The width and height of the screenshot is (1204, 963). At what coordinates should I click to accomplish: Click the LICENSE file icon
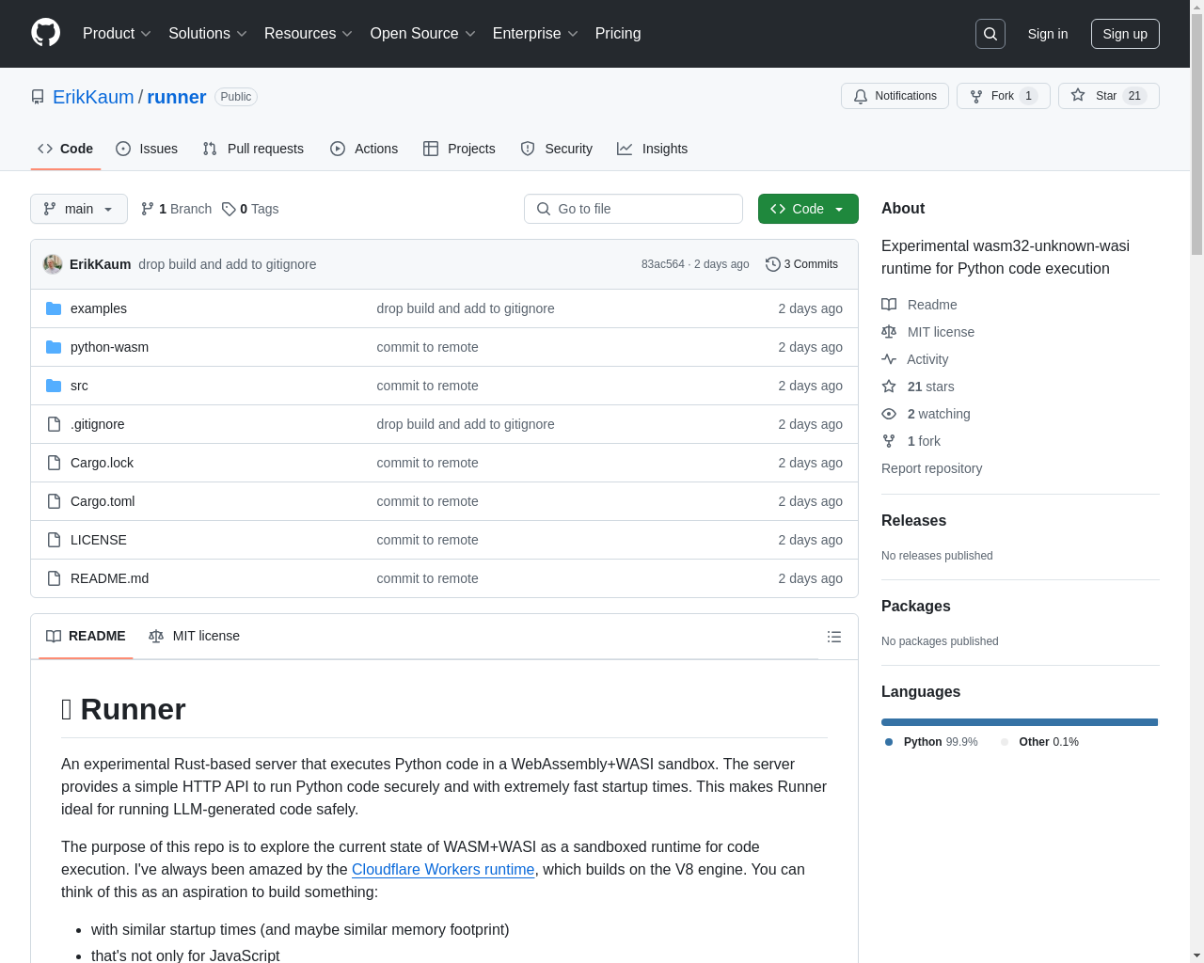[x=54, y=540]
